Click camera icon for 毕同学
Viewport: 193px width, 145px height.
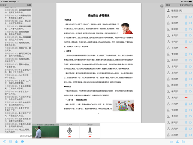click(191, 42)
